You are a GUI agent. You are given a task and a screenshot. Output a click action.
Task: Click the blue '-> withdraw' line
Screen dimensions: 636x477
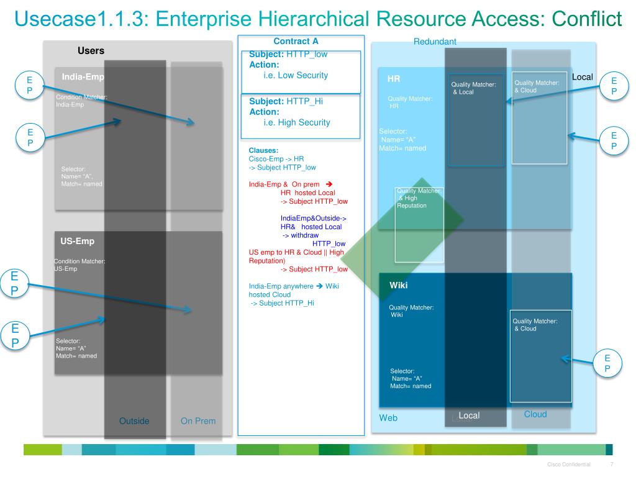click(x=301, y=235)
